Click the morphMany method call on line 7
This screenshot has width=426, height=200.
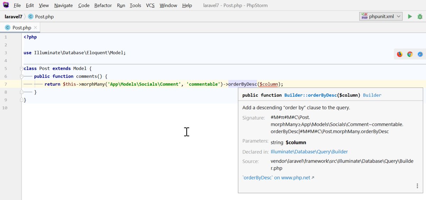click(x=94, y=84)
